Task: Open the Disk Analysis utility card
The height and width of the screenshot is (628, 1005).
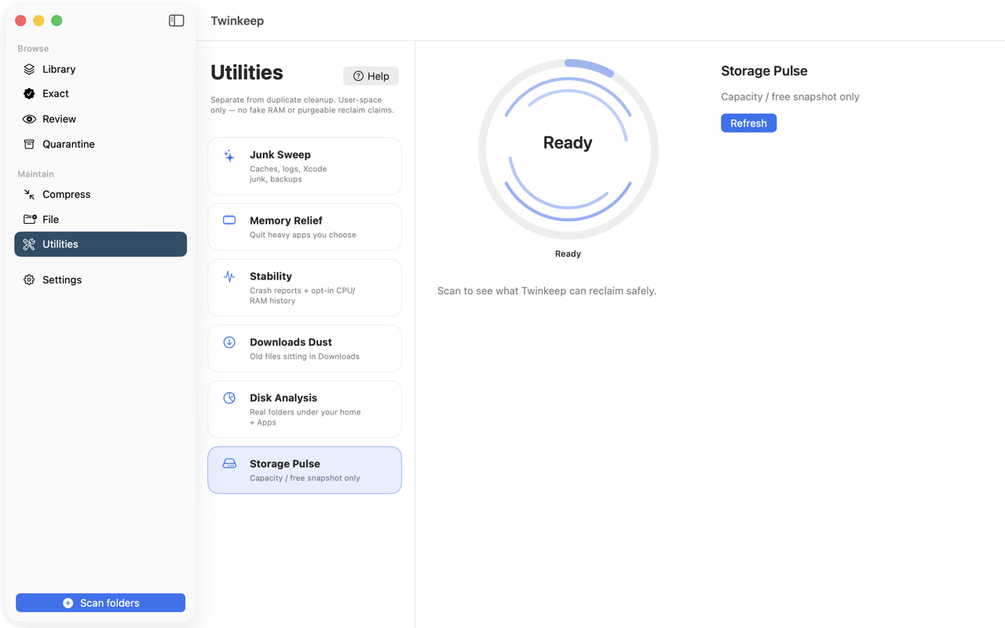Action: [x=305, y=410]
